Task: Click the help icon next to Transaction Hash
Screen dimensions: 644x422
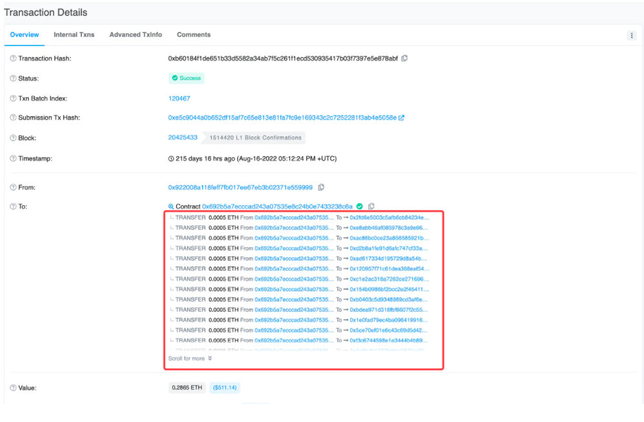Action: pyautogui.click(x=13, y=59)
